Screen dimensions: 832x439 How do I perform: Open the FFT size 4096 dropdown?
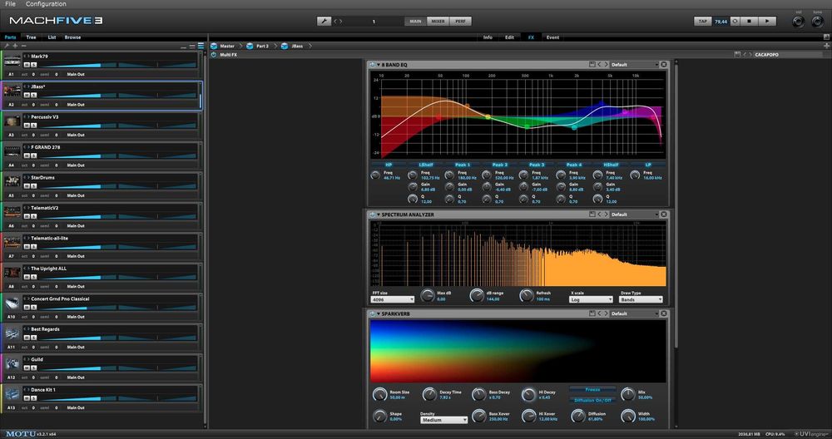(393, 299)
